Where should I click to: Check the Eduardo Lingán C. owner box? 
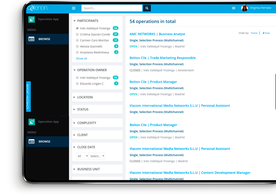point(77,84)
